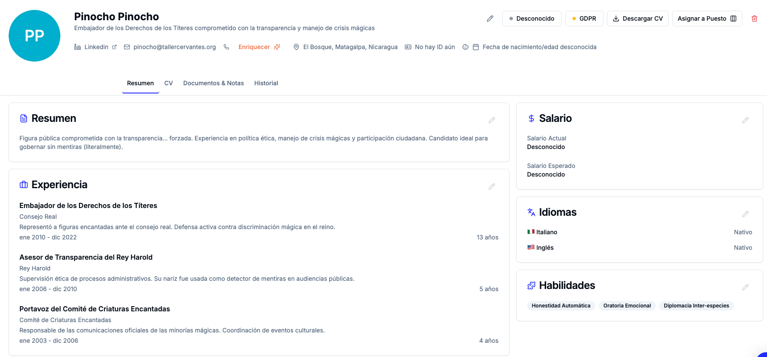The image size is (767, 357).
Task: Click "El Bosque, Matagalpa, Nicaragua" location text
Action: click(x=350, y=47)
